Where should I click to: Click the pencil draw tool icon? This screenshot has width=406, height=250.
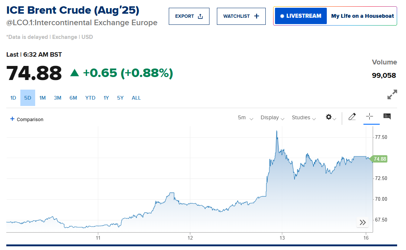click(352, 117)
